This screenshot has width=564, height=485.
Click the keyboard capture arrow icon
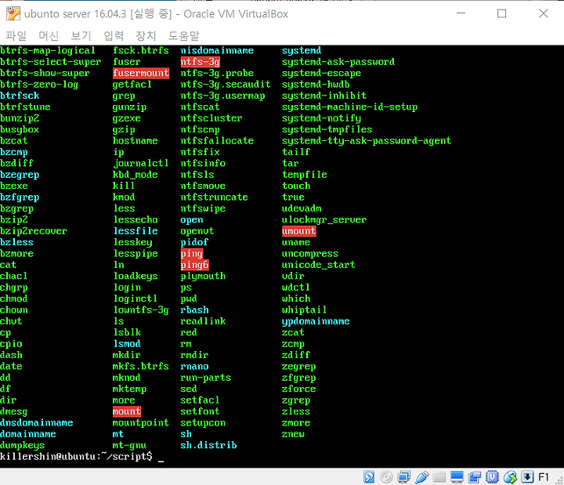527,476
